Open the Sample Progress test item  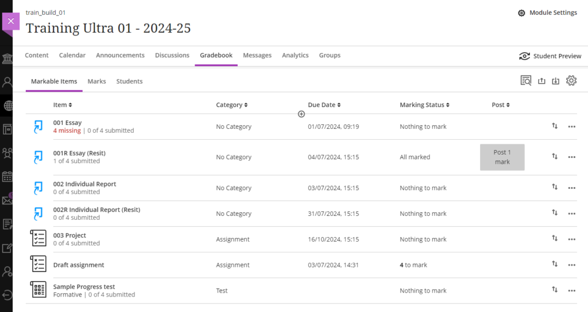84,287
